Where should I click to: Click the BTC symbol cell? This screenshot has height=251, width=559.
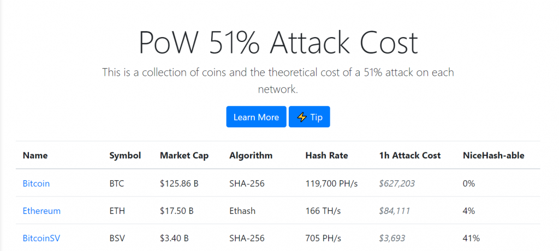pyautogui.click(x=117, y=183)
